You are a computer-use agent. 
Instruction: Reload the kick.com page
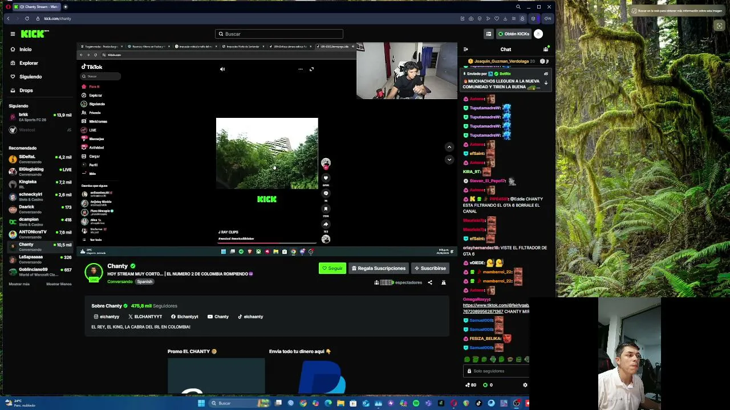tap(27, 19)
